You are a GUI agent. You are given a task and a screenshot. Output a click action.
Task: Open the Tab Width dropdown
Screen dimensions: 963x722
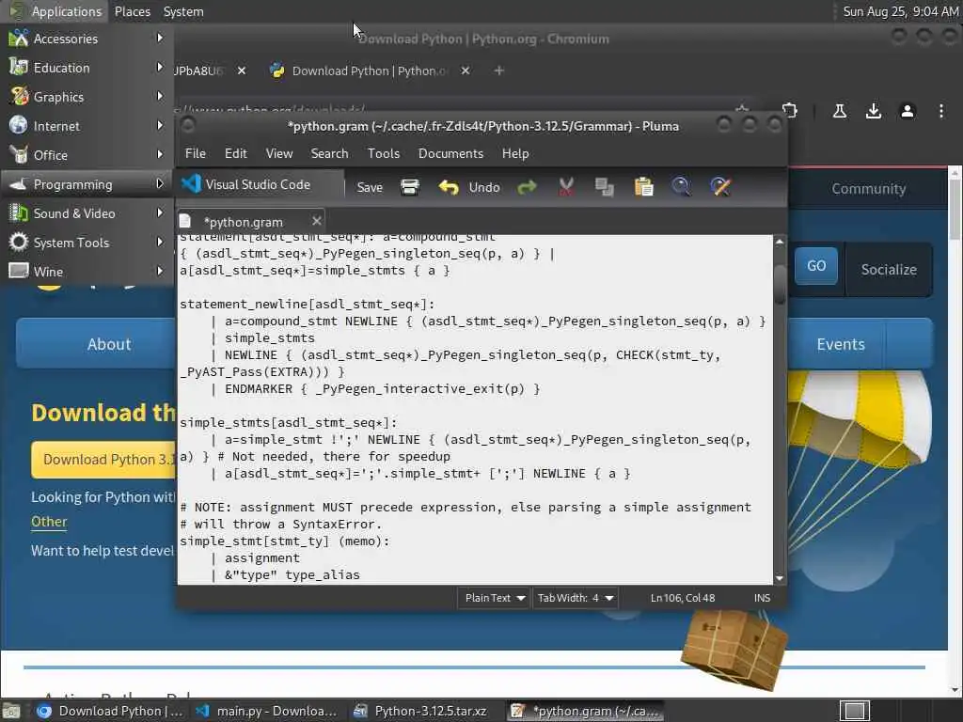click(x=575, y=598)
